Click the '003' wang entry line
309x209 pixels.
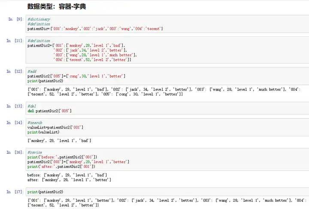[95, 55]
